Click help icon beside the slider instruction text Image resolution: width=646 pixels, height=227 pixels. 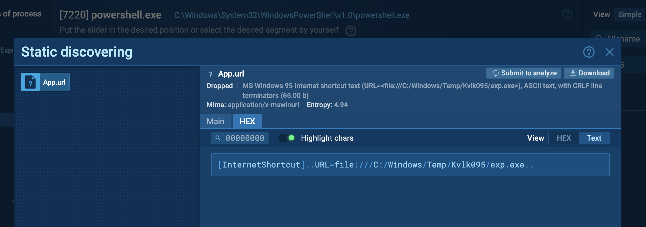(x=351, y=31)
